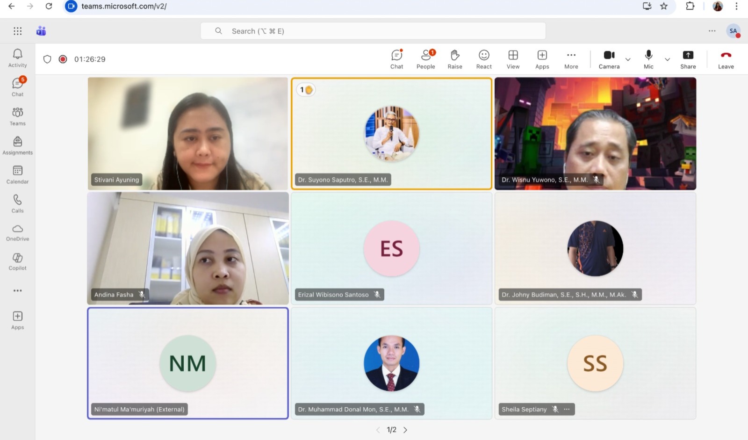The image size is (748, 440).
Task: Open the Teams tab in the sidebar
Action: (17, 116)
